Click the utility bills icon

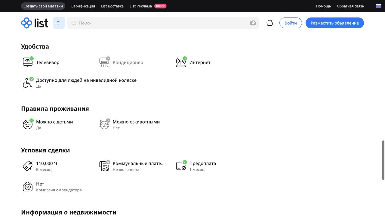pos(104,166)
